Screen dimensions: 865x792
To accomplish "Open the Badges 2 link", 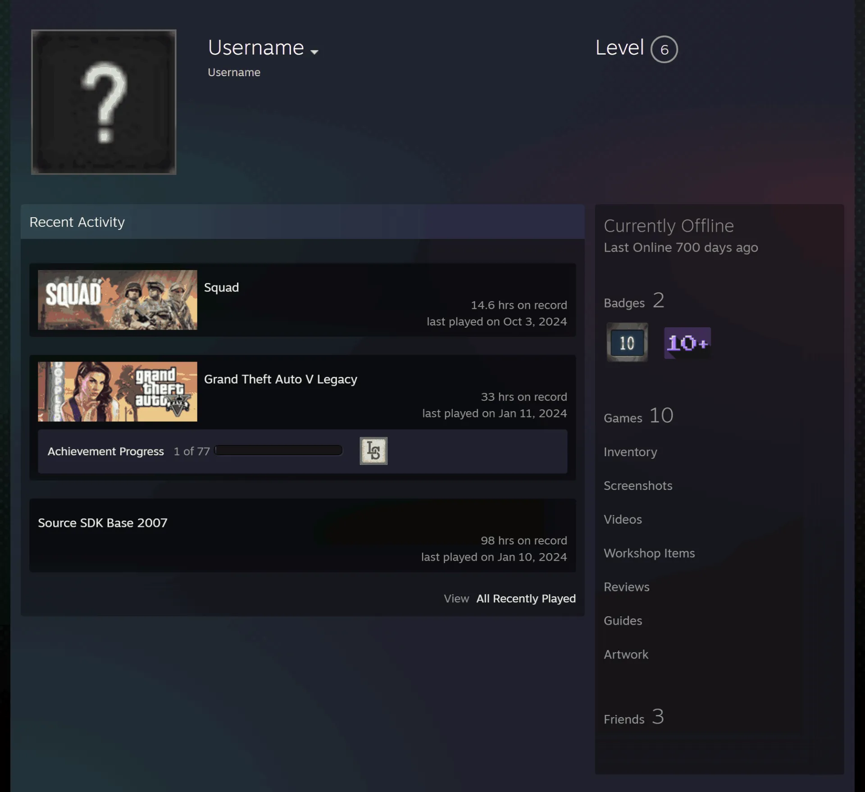I will pos(634,301).
